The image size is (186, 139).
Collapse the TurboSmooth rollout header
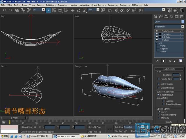tap(169, 69)
